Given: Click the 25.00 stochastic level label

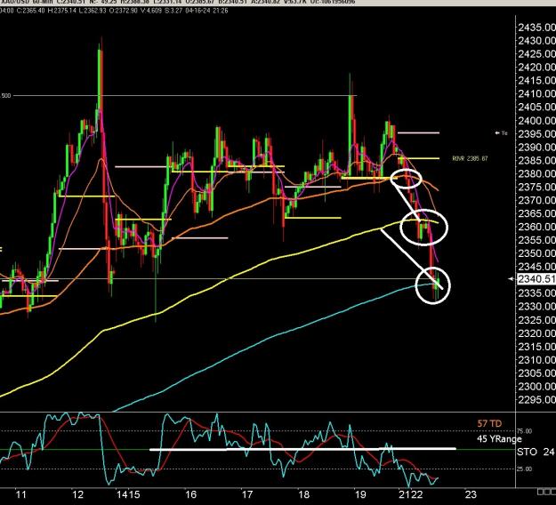Looking at the screenshot, I should (525, 469).
